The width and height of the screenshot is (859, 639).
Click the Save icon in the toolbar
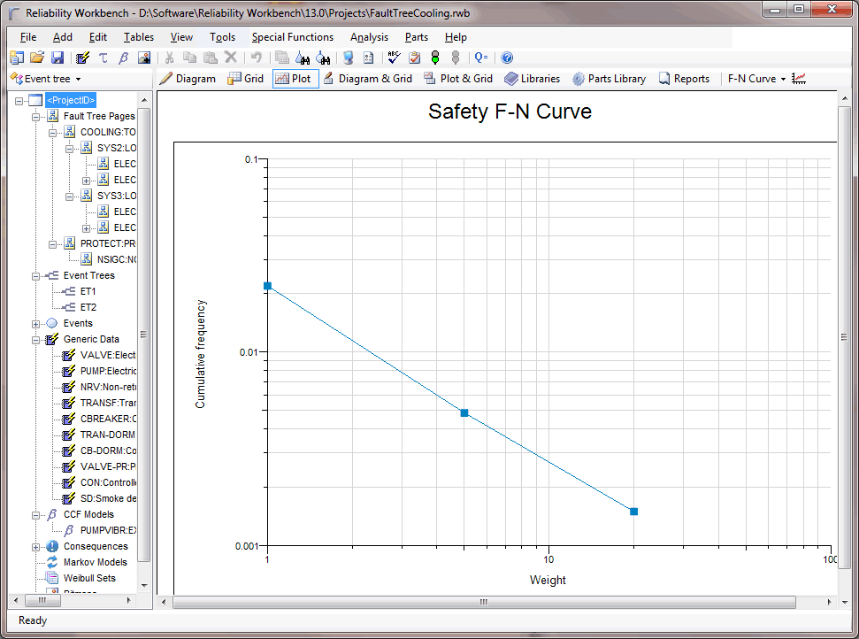(x=57, y=58)
